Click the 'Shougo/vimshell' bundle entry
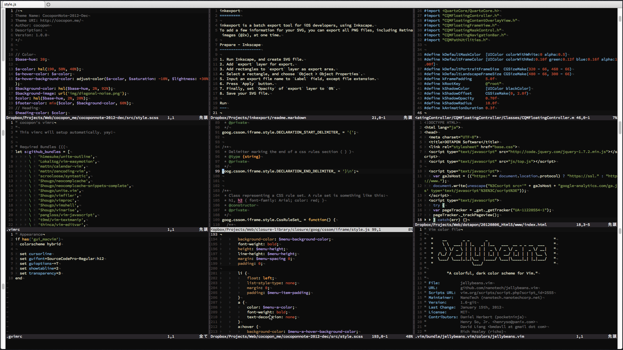The image size is (623, 350). point(58,205)
